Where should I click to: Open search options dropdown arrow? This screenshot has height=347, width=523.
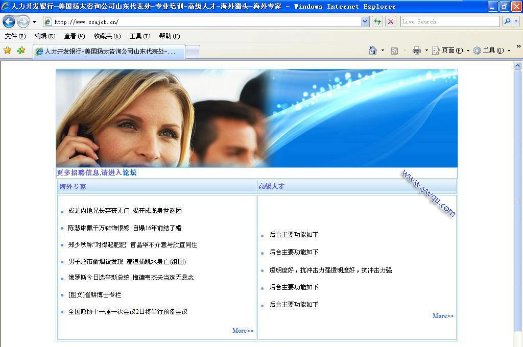(x=516, y=21)
